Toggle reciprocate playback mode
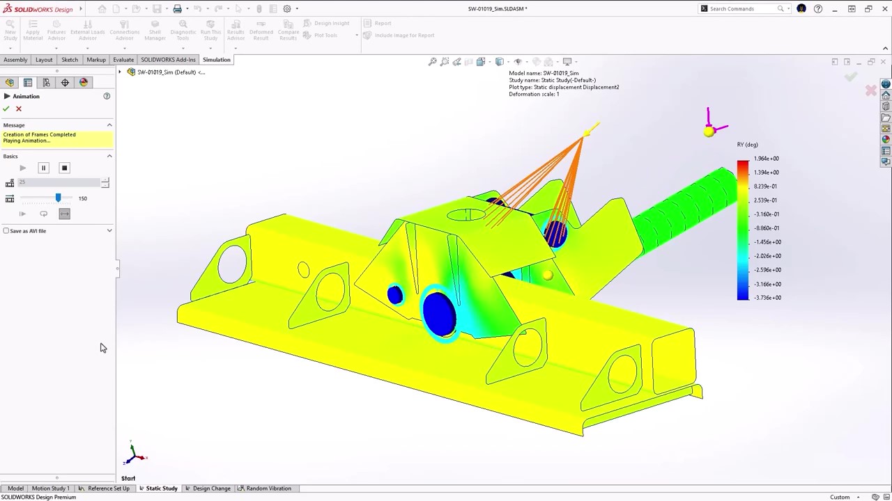The width and height of the screenshot is (892, 501). click(64, 214)
